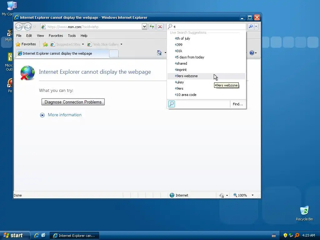
Task: Expand the address bar history dropdown
Action: click(x=144, y=27)
